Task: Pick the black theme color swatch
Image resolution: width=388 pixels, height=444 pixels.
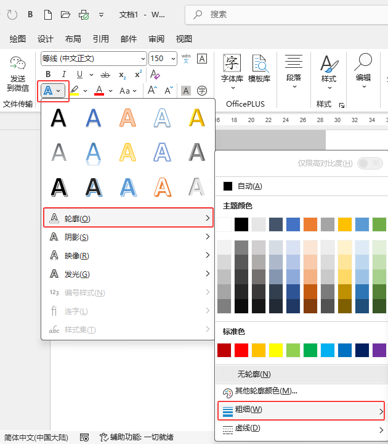Action: [241, 224]
